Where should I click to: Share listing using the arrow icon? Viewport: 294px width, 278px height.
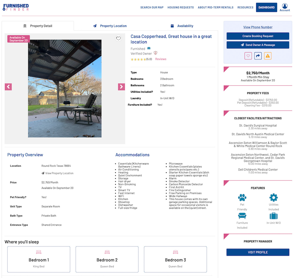coord(258,56)
